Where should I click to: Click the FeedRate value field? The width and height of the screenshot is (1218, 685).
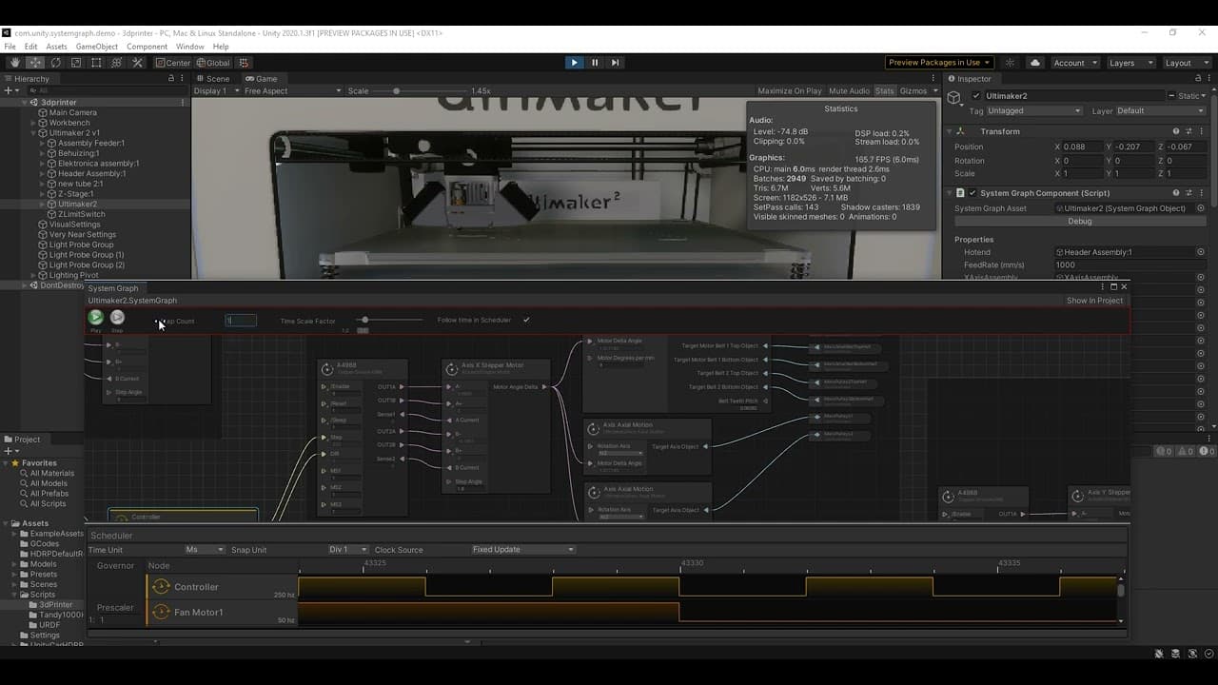(x=1130, y=265)
